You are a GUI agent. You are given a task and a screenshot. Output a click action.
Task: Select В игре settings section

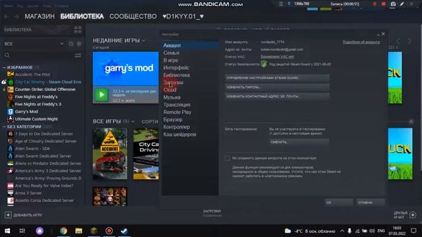pos(190,60)
